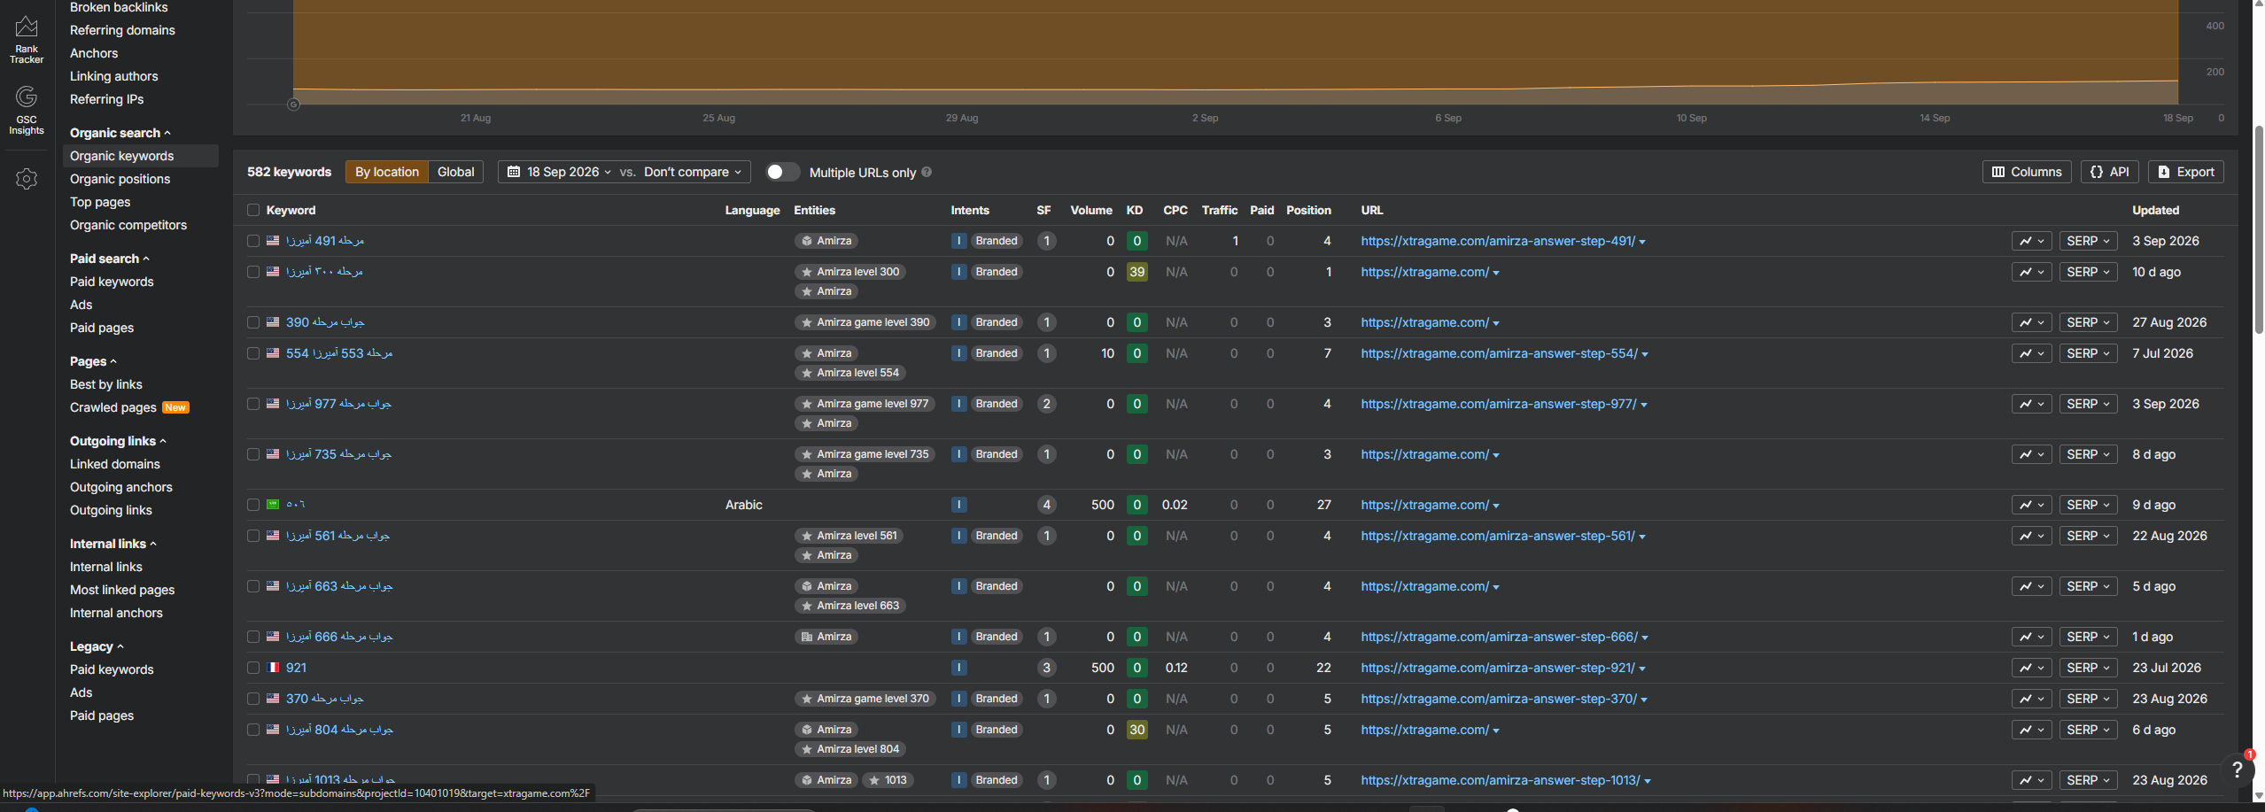The height and width of the screenshot is (812, 2265).
Task: Open the amirza-answer-step-370 URL link
Action: [1499, 699]
